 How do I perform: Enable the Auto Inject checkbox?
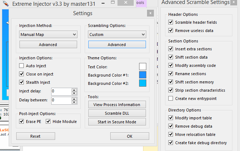21,66
